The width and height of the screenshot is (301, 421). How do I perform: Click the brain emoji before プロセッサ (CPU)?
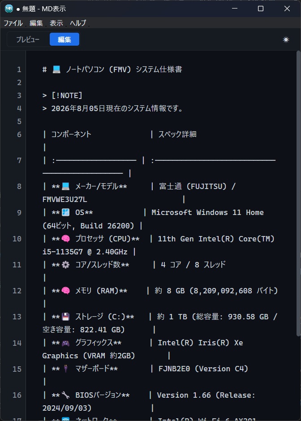pyautogui.click(x=65, y=238)
